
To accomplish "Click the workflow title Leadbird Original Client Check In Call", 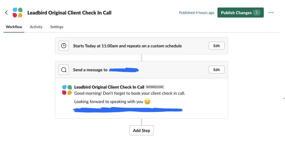I will 69,13.
